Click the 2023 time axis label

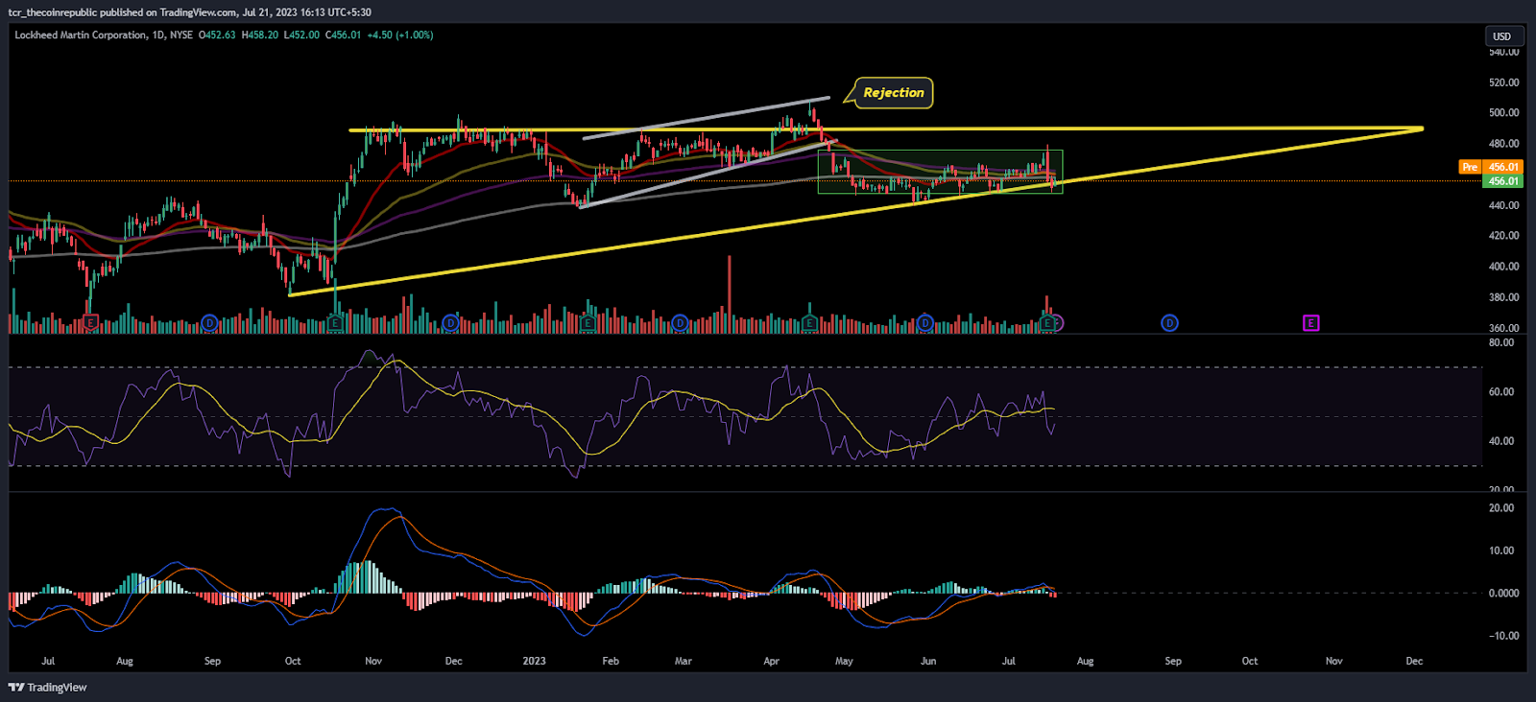tap(534, 661)
